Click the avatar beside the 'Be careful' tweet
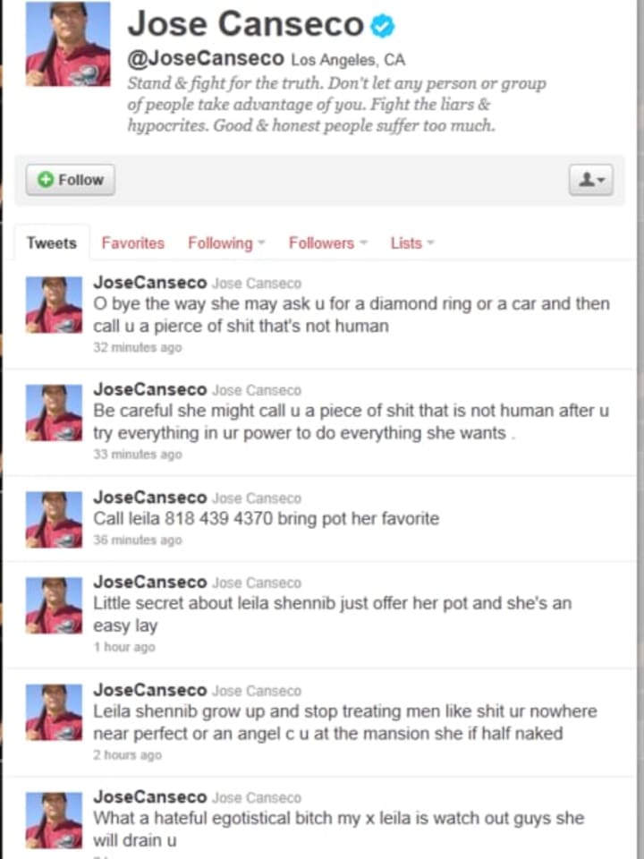Viewport: 644px width, 859px height. click(x=54, y=412)
